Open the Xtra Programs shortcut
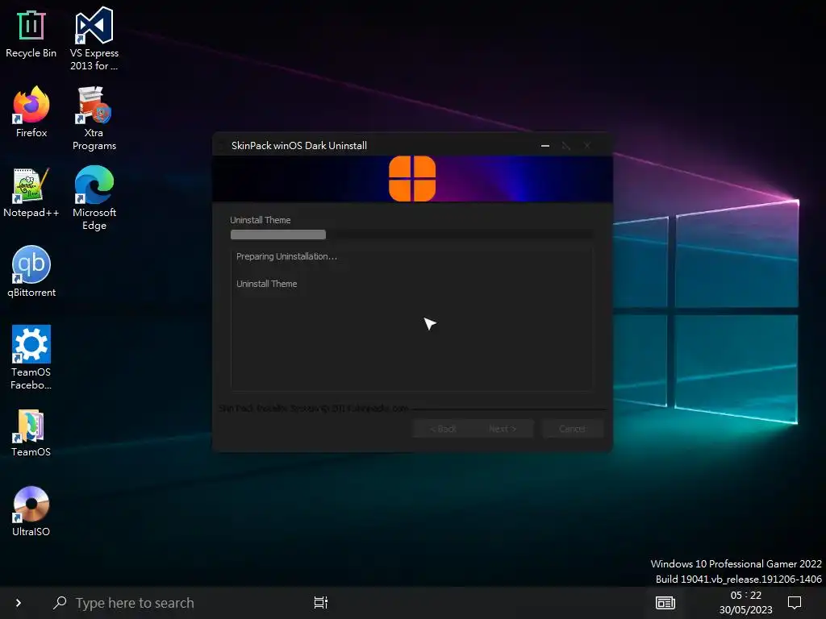This screenshot has height=619, width=826. coord(94,119)
